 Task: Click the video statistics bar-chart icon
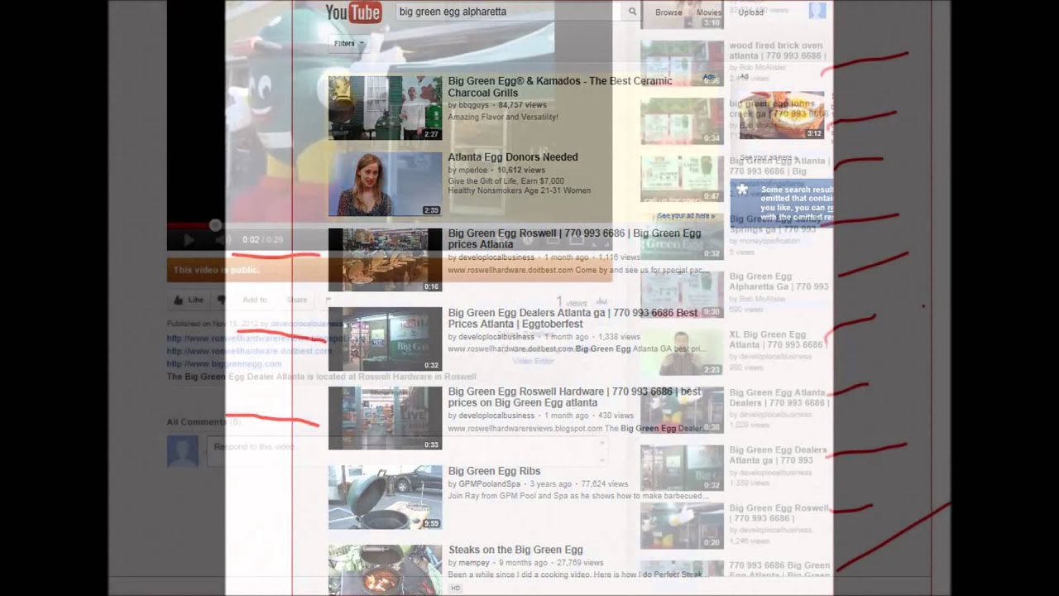[x=603, y=300]
